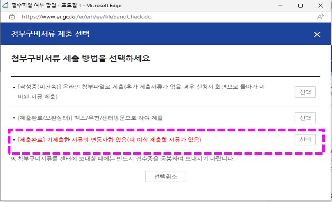Open Read aloud with the A icon
The width and height of the screenshot is (332, 202).
[x=321, y=17]
